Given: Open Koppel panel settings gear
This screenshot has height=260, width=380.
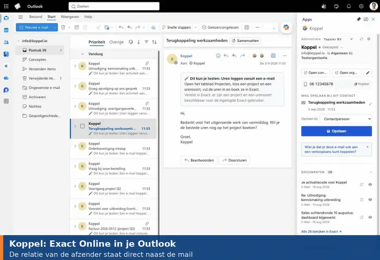Looking at the screenshot, I should point(369,39).
